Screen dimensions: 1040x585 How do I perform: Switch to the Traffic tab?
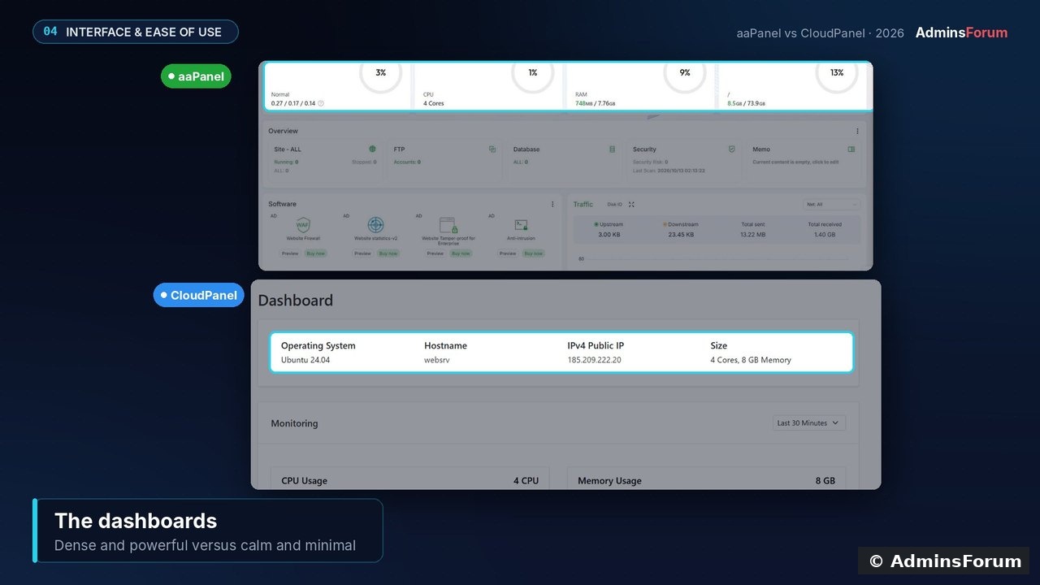(583, 205)
